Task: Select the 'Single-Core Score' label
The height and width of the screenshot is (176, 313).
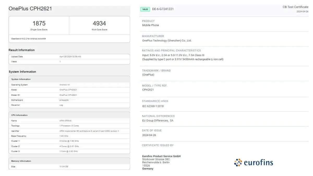Action: [x=39, y=29]
